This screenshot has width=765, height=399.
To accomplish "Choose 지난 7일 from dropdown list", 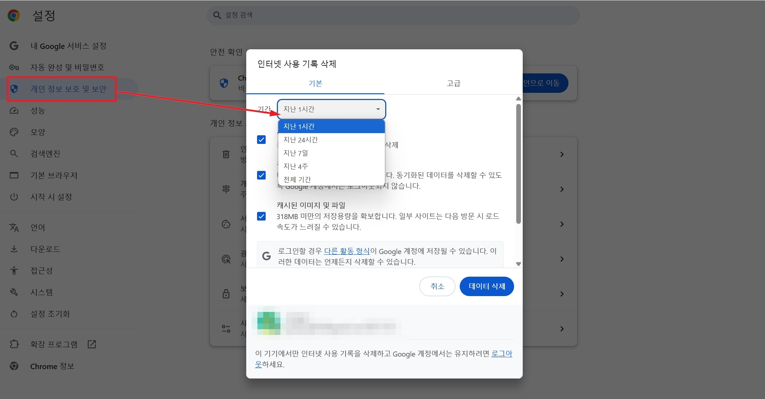I will 331,153.
